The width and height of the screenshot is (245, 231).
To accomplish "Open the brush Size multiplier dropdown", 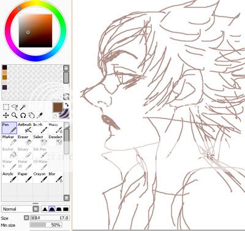I will pyautogui.click(x=26, y=218).
